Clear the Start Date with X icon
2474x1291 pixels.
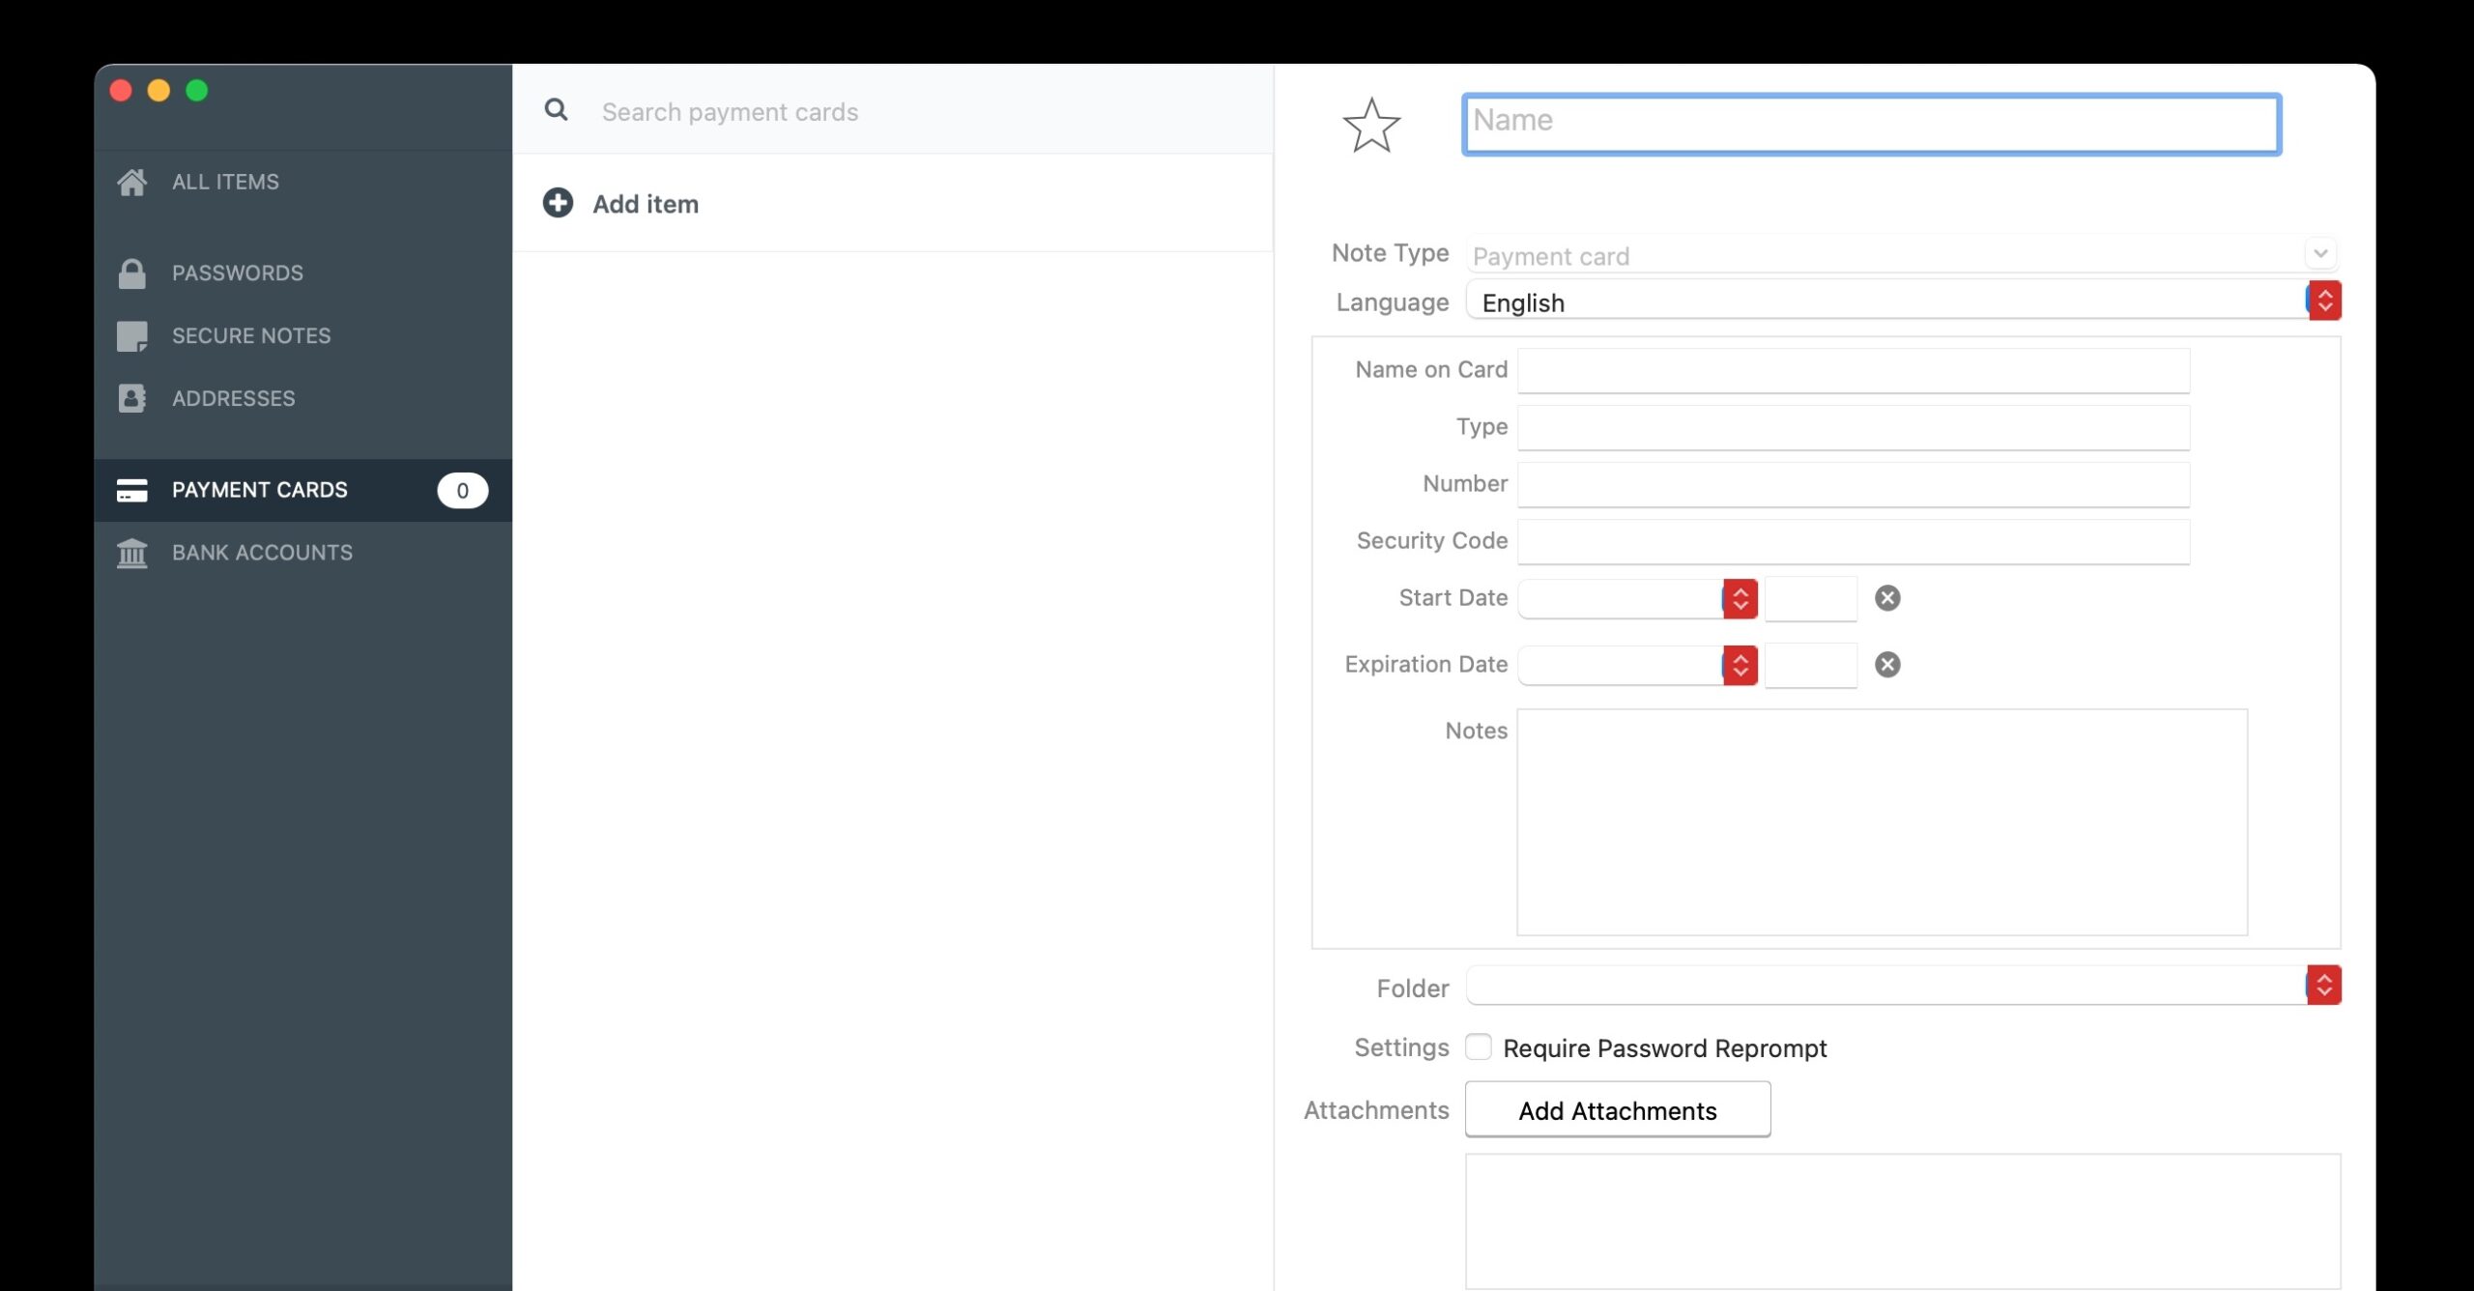[x=1886, y=598]
